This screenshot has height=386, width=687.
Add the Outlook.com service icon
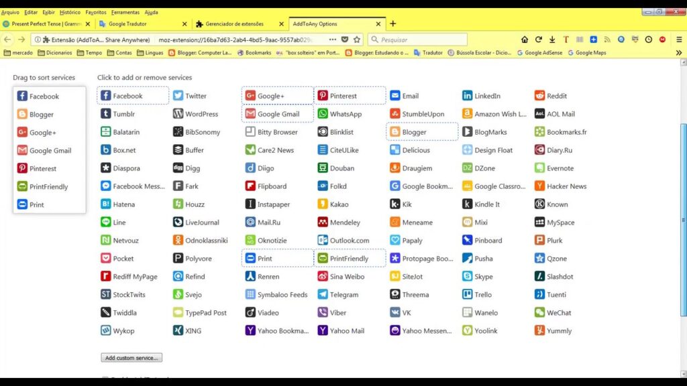(323, 241)
